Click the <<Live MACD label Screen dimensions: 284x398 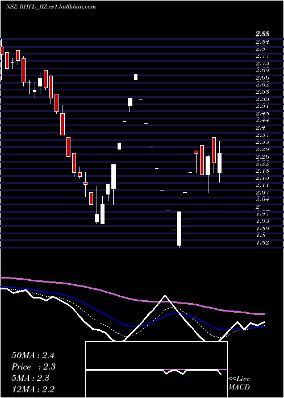point(239,383)
